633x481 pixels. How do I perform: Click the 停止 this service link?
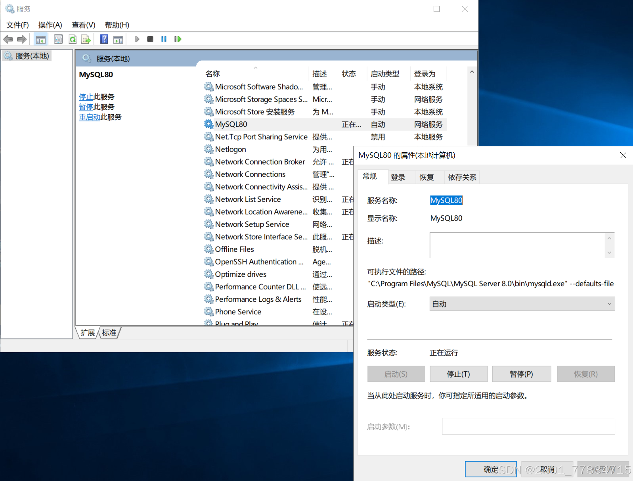point(86,97)
